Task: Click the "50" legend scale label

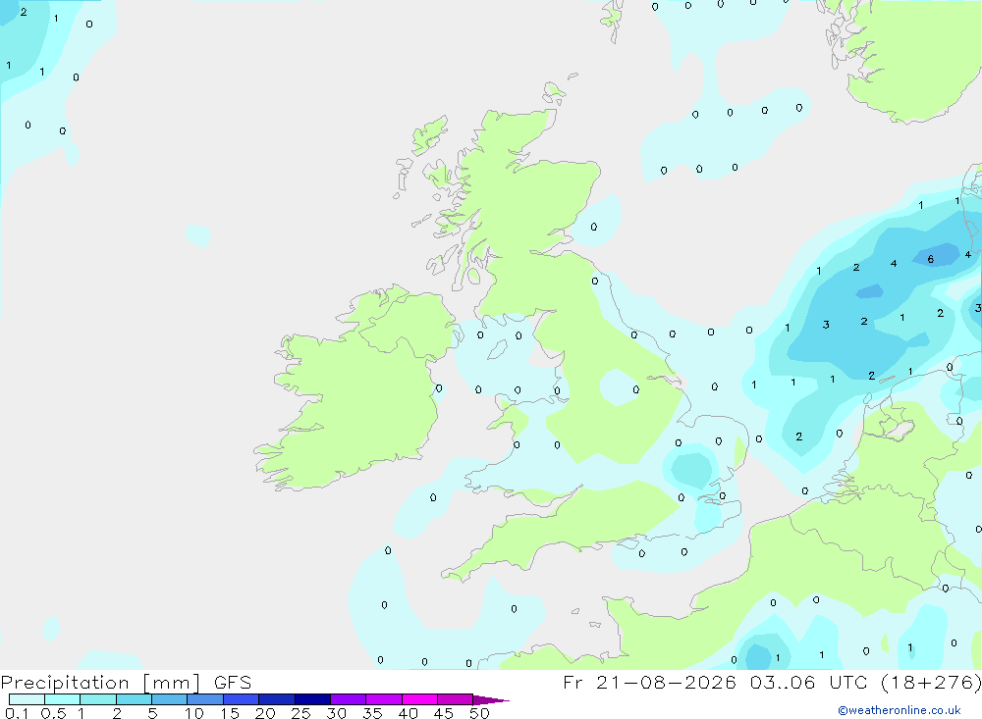Action: point(479,713)
